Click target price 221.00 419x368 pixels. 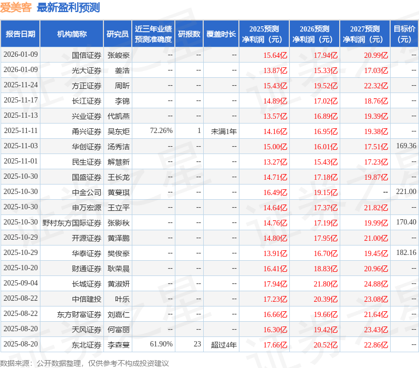pyautogui.click(x=406, y=192)
